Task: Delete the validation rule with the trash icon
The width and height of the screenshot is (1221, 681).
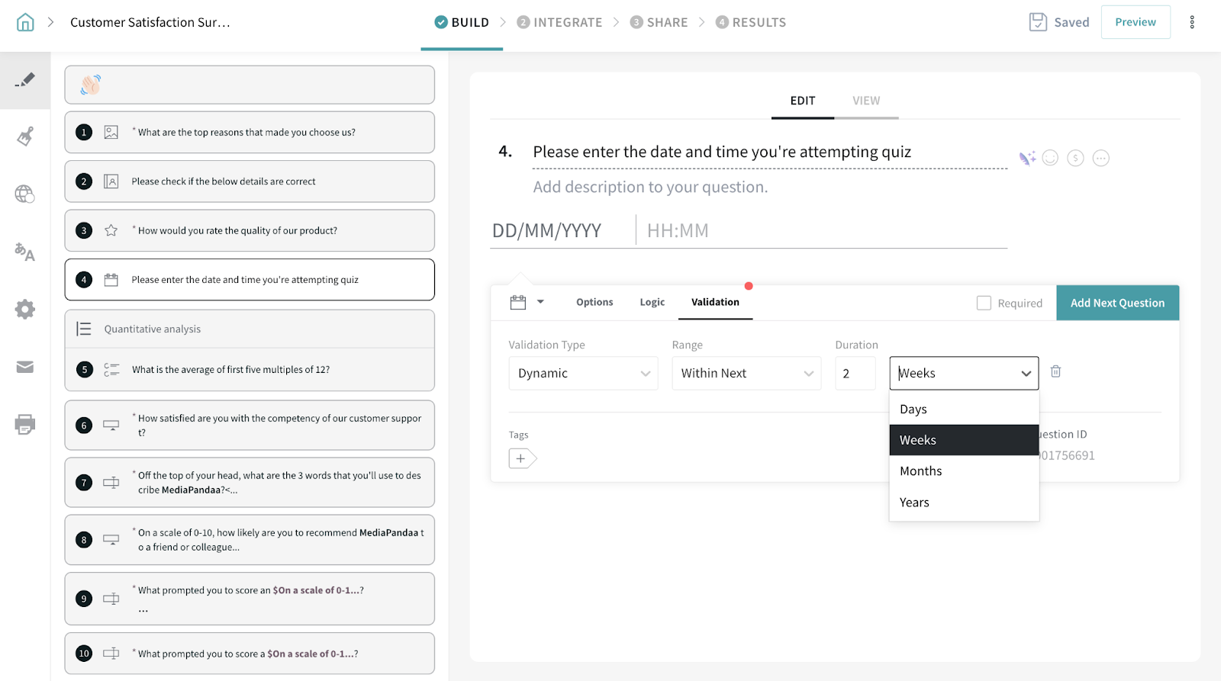Action: (1055, 371)
